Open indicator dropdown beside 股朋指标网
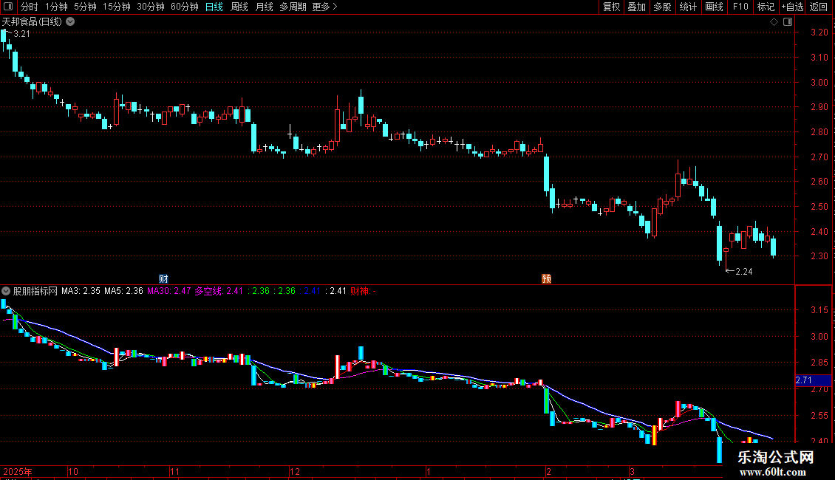The image size is (835, 480). coord(6,291)
